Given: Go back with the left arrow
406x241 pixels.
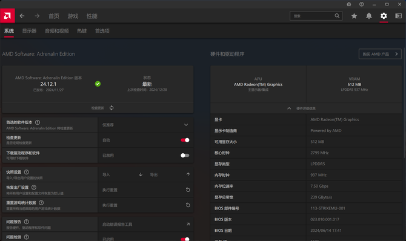Looking at the screenshot, I should pos(22,16).
